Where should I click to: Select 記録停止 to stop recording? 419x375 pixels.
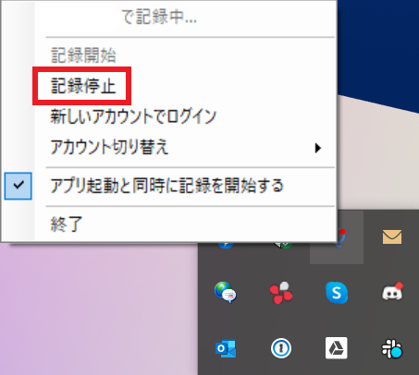(83, 86)
